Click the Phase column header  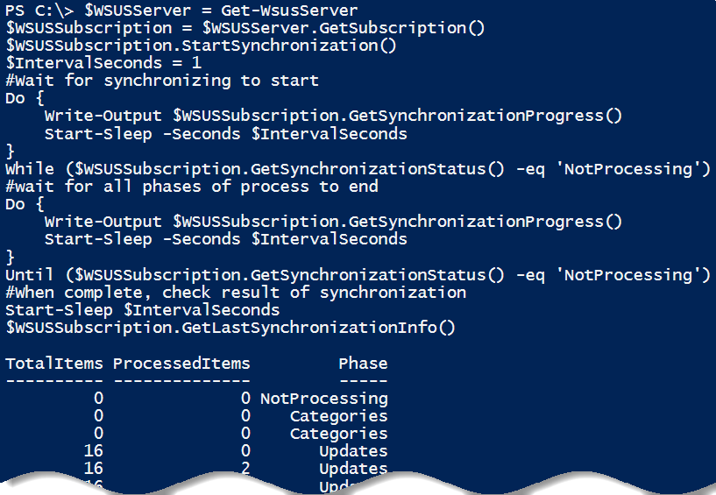(363, 363)
